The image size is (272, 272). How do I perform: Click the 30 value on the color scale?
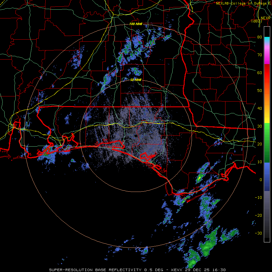point(260,126)
